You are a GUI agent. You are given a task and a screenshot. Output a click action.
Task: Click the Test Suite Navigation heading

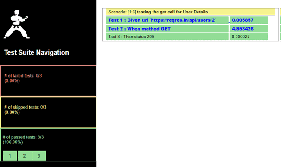coord(37,52)
